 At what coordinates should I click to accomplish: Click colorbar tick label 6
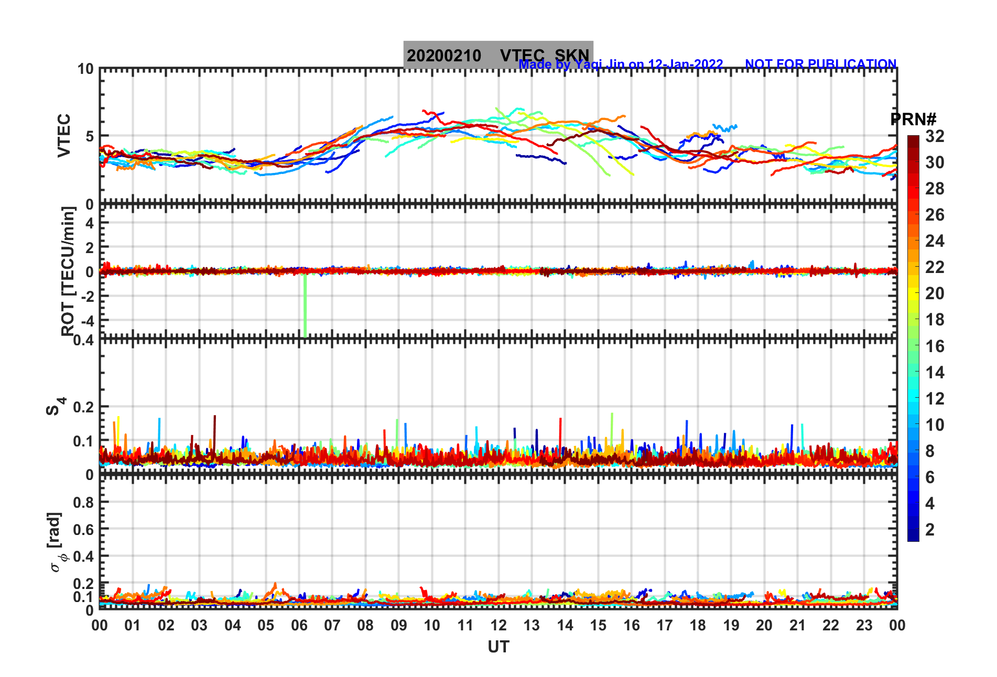tap(930, 477)
